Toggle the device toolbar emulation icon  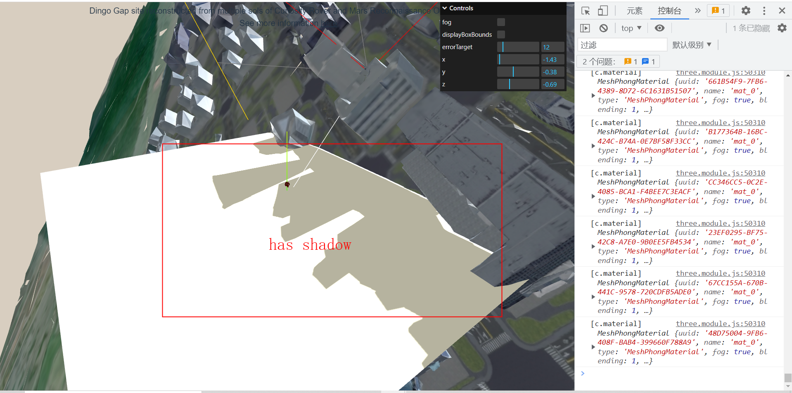(602, 11)
